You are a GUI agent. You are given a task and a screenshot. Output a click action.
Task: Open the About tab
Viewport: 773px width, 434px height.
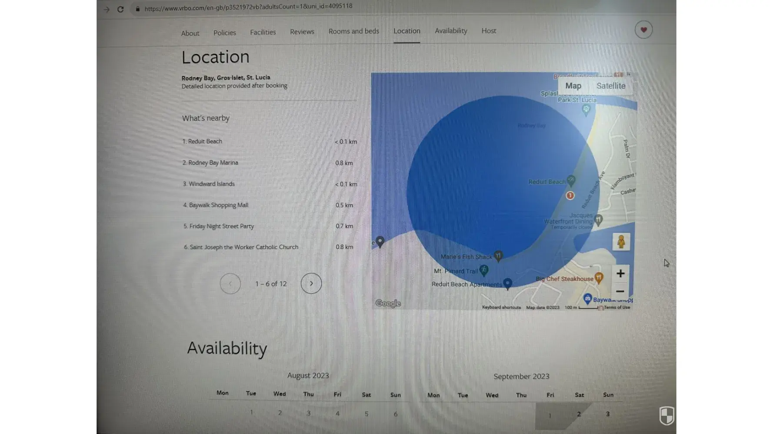(x=190, y=33)
